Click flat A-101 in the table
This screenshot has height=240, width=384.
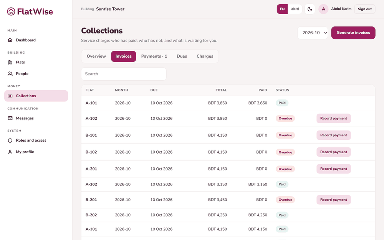point(91,103)
